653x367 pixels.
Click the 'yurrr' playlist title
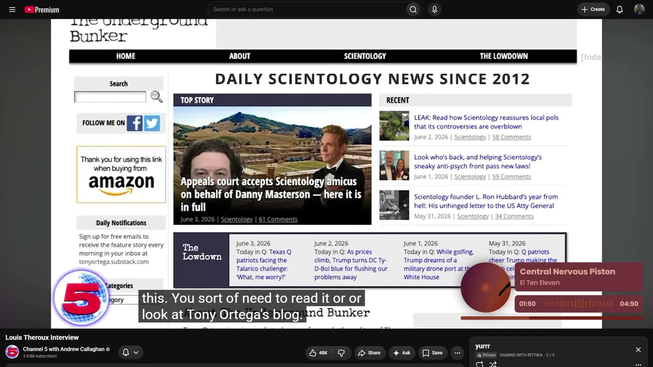(x=483, y=347)
